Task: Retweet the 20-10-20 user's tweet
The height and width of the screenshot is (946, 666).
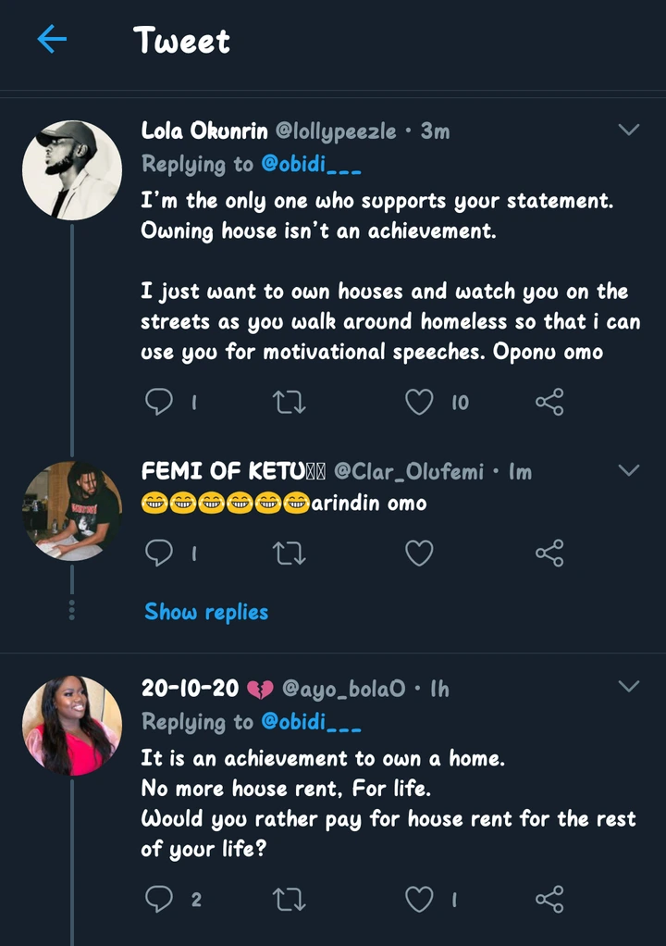Action: tap(290, 898)
